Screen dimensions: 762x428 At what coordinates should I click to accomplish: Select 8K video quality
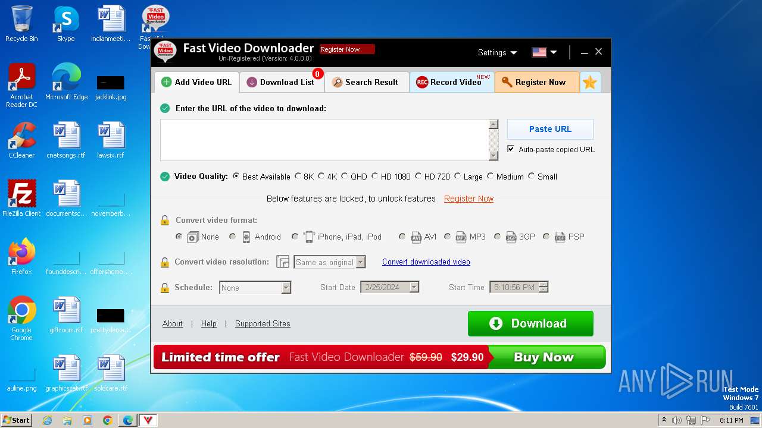pyautogui.click(x=298, y=177)
